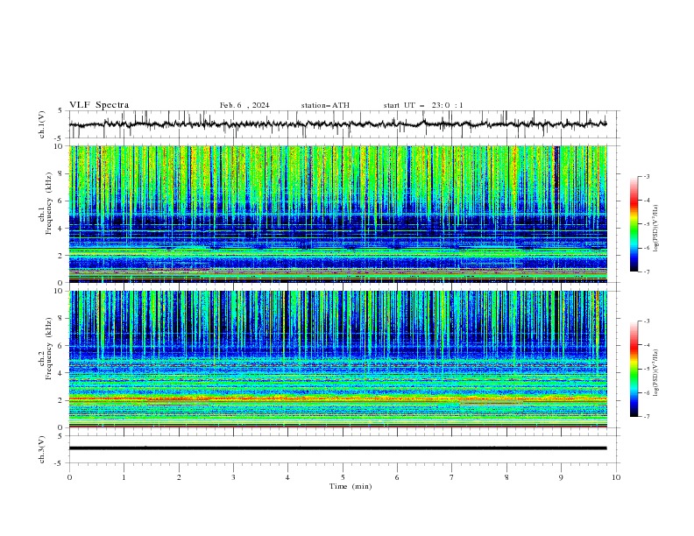The image size is (694, 536).
Task: Click the "-5" tick on ch.2 color bar
Action: [x=646, y=369]
